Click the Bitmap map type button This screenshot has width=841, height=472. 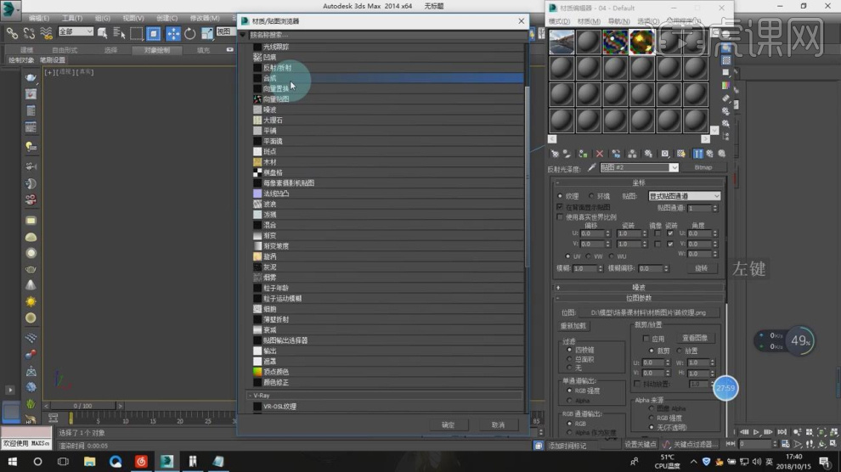703,168
